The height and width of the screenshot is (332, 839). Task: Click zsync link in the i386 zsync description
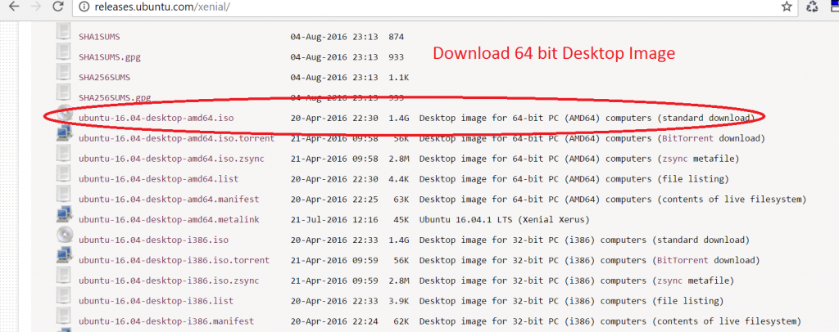coord(670,280)
